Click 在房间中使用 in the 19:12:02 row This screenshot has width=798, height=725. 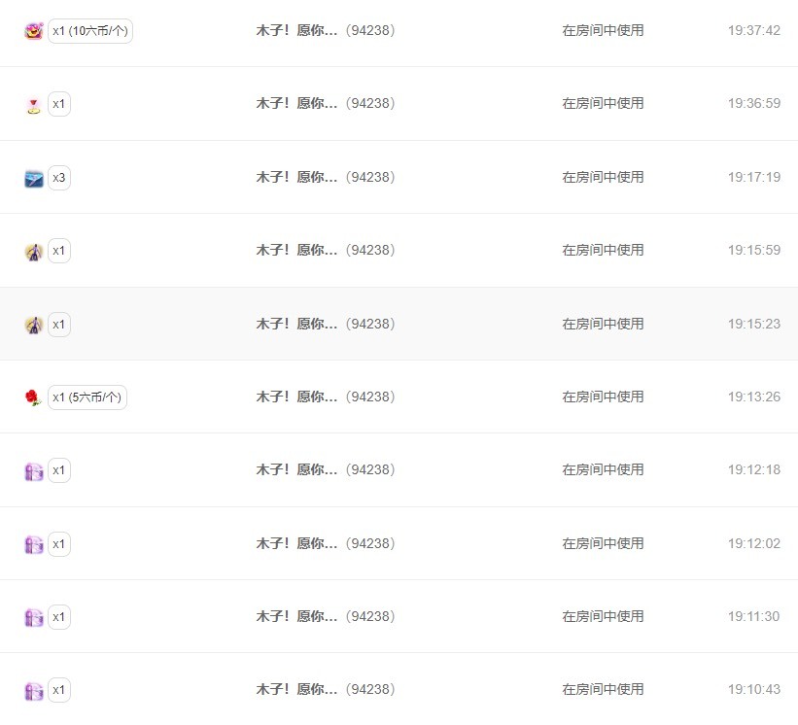tap(603, 543)
